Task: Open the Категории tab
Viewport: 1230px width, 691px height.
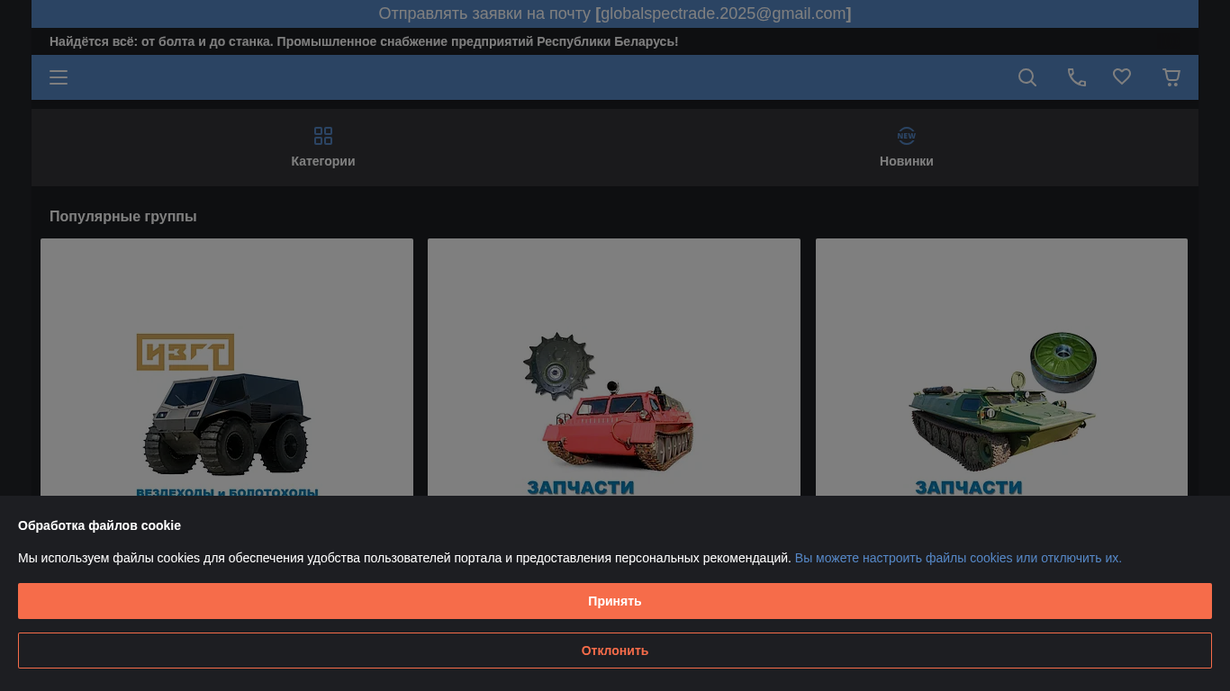Action: (323, 148)
